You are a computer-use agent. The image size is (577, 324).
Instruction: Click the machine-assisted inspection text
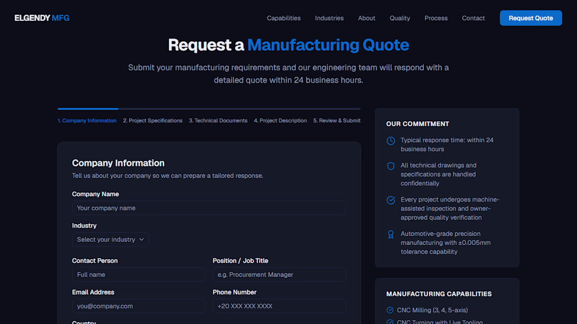(x=450, y=209)
